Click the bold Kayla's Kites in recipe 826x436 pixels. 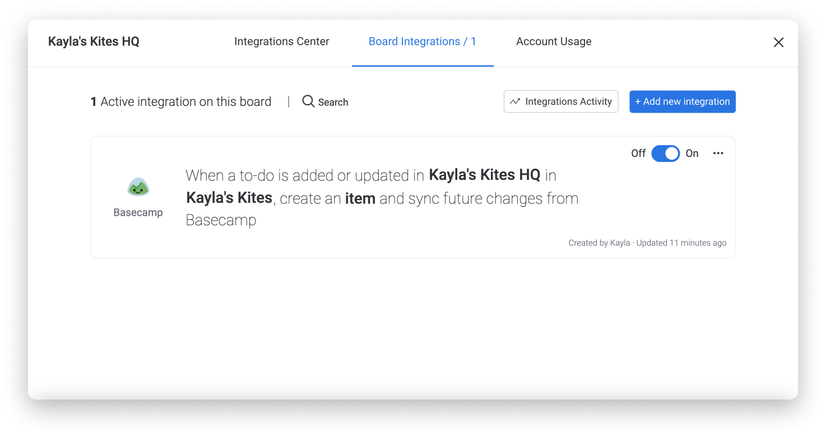point(229,198)
